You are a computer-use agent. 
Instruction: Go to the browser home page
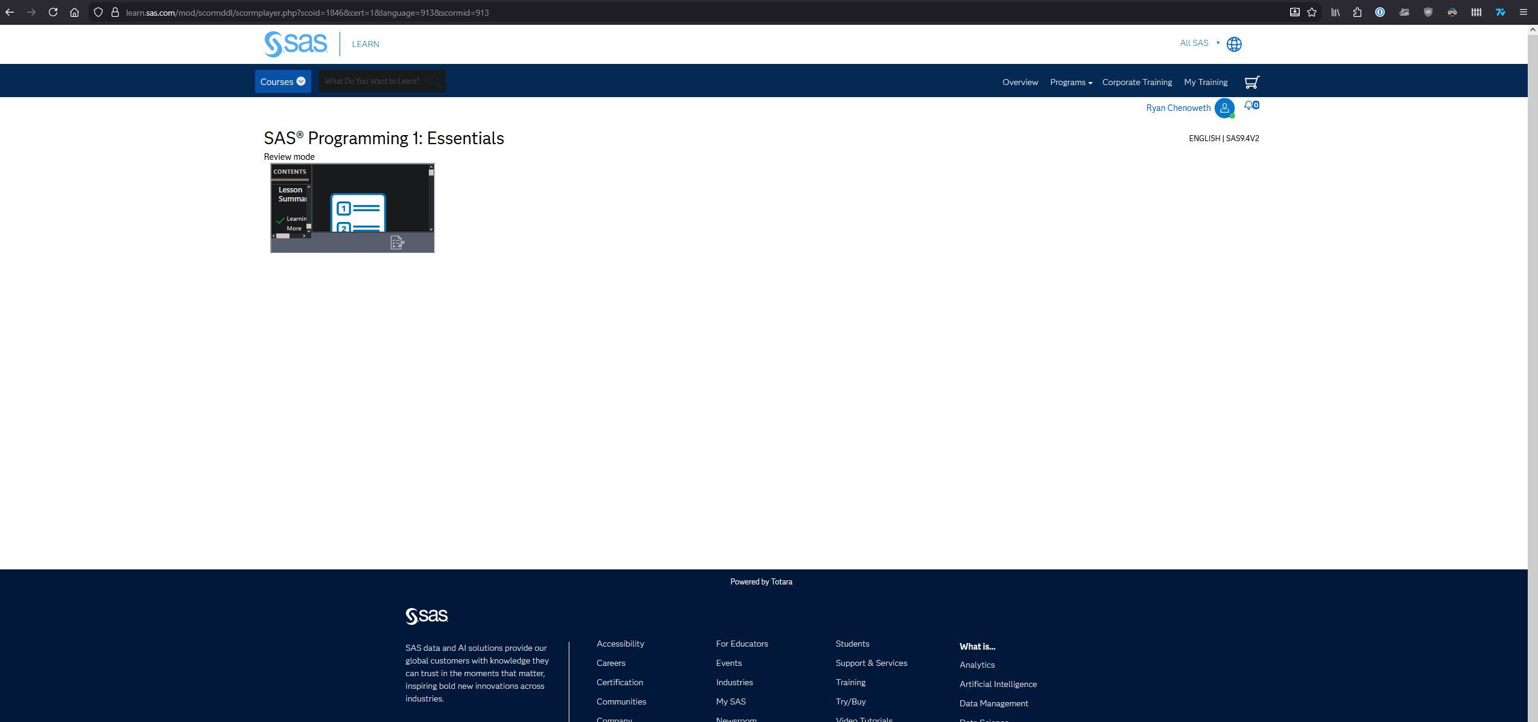[74, 12]
